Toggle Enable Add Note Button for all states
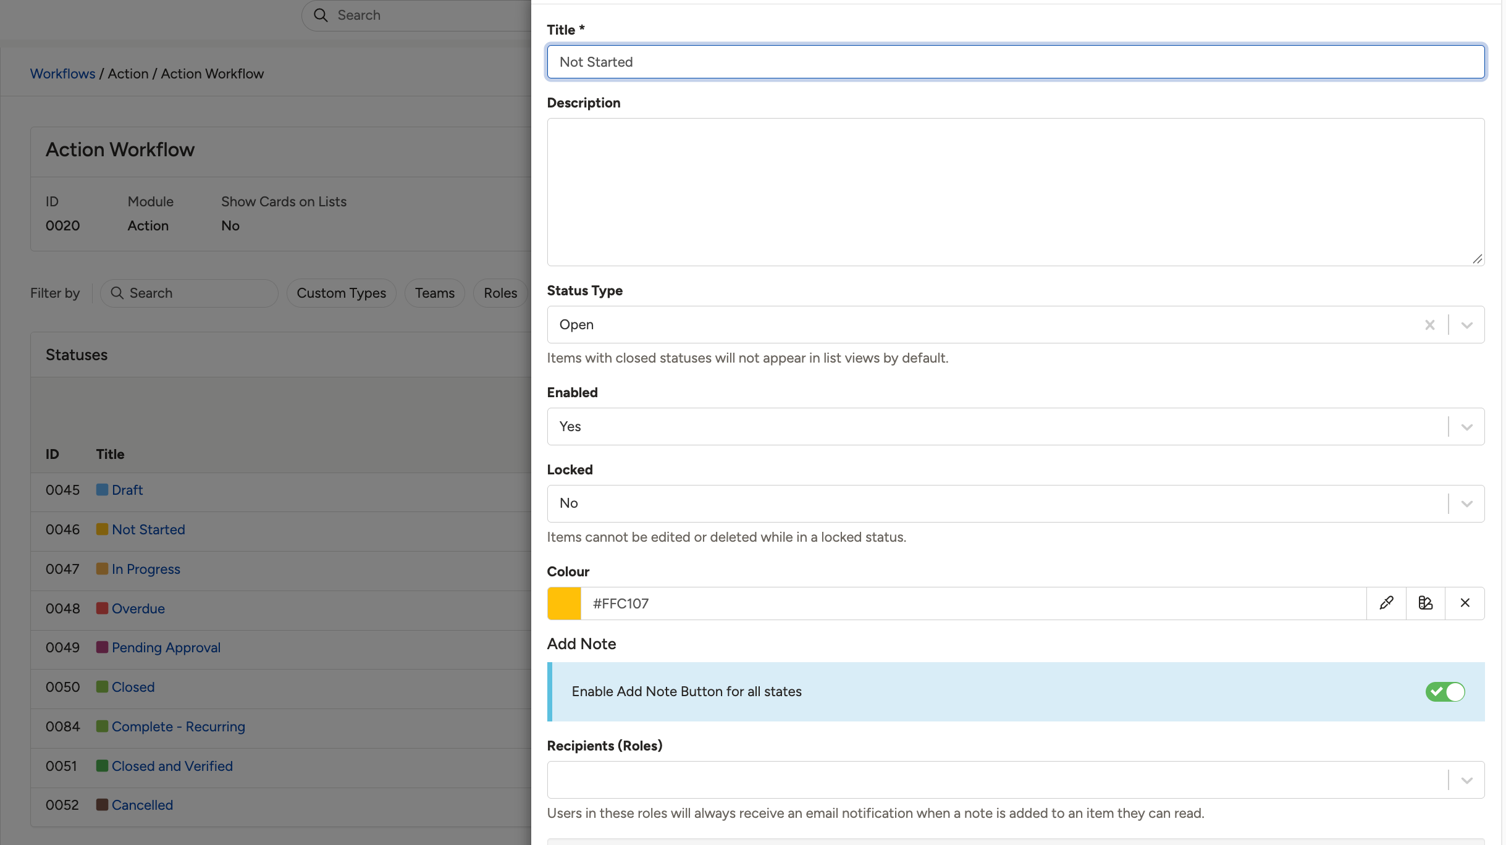 point(1445,692)
